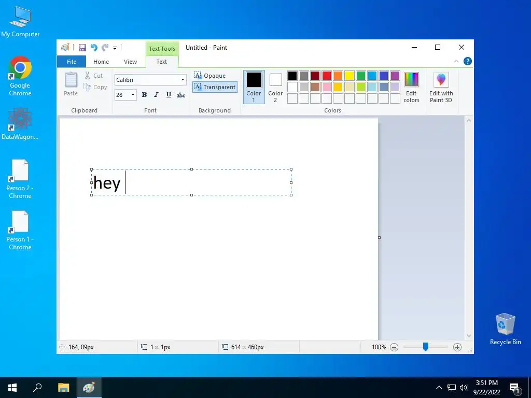Viewport: 531px width, 398px height.
Task: Click the Zoom out minus button
Action: coord(394,347)
